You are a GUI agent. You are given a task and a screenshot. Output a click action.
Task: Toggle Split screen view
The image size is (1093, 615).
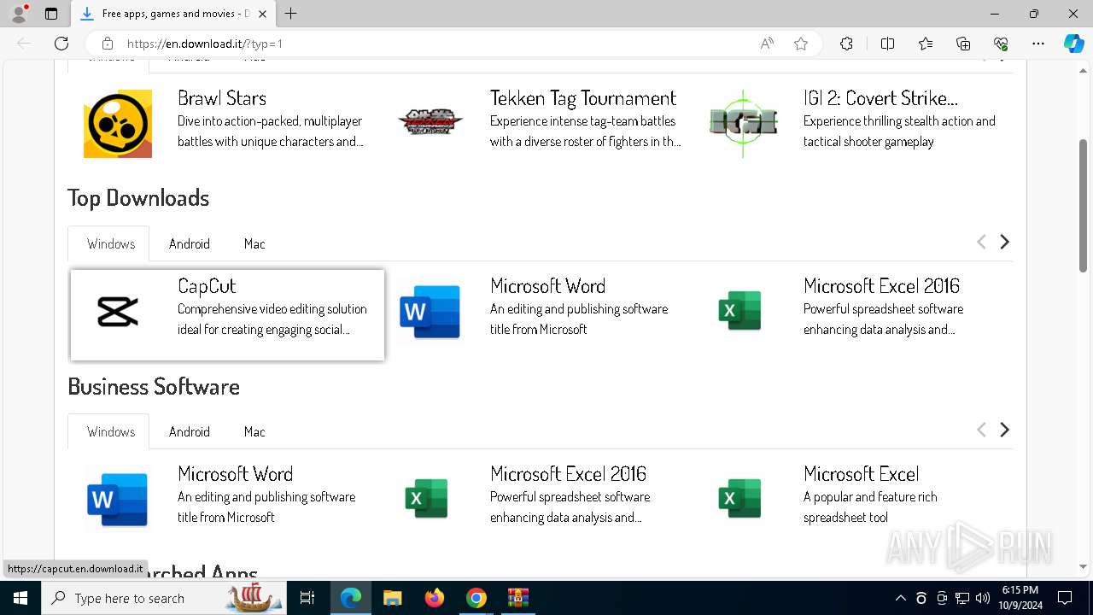click(887, 44)
